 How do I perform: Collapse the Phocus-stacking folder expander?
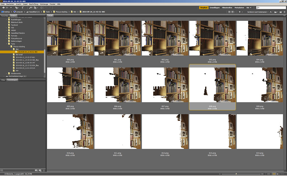point(9,47)
